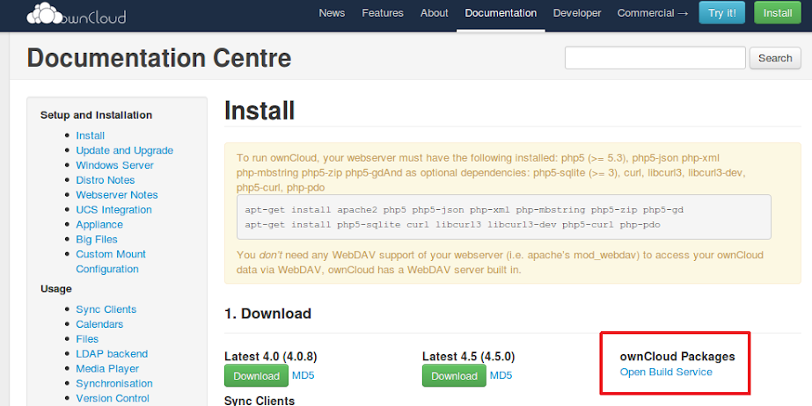
Task: Click the Search button
Action: (x=775, y=58)
